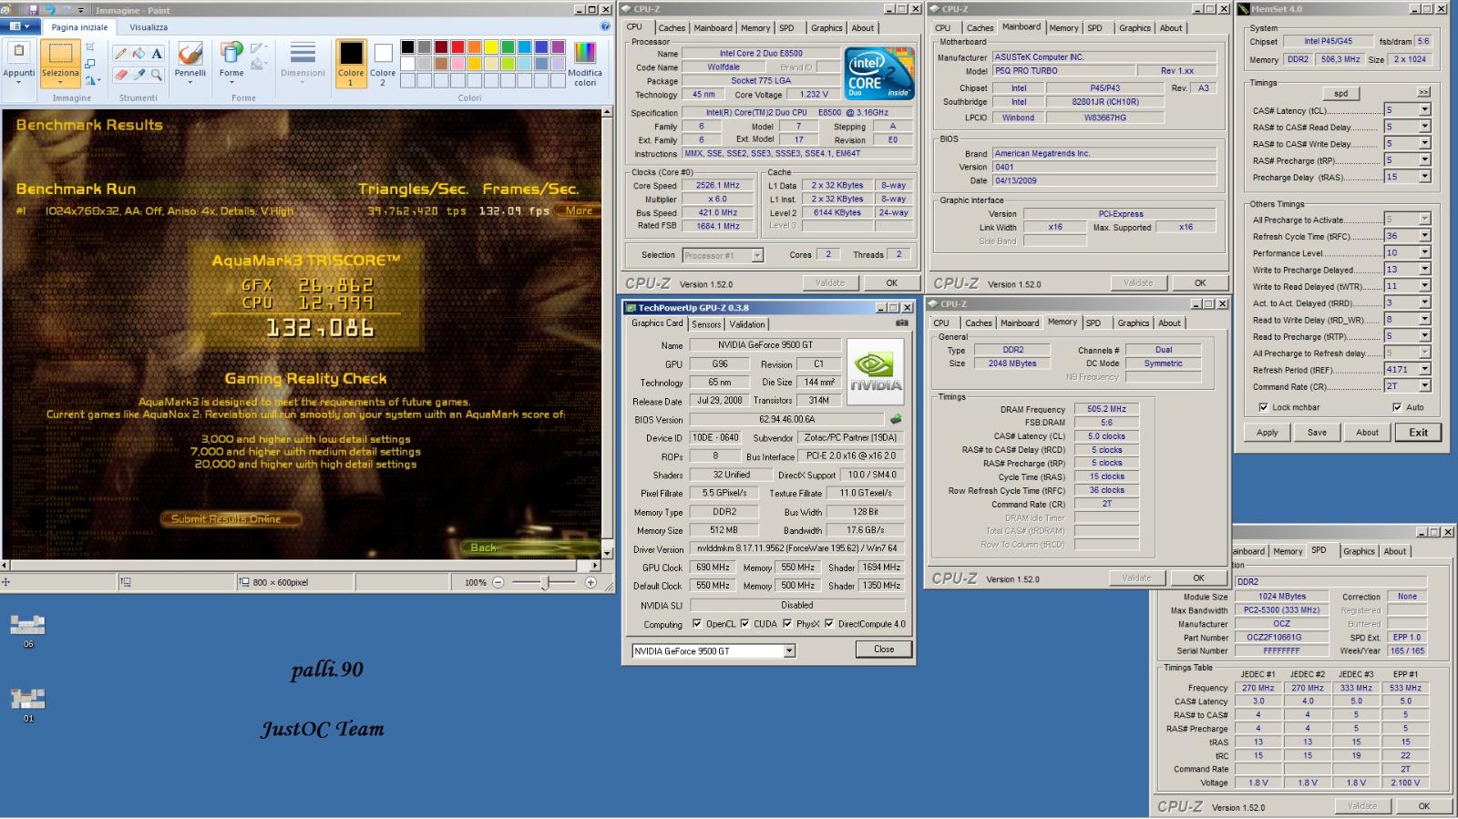Pick the Color picker eyedropper tool

pyautogui.click(x=139, y=75)
